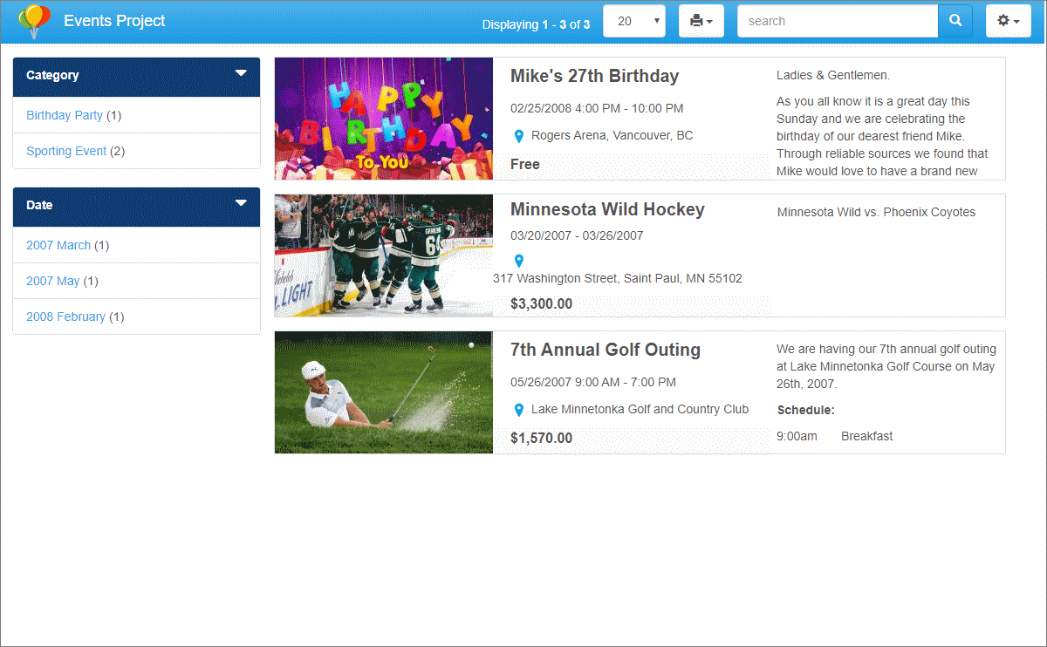Click into the search text field

click(837, 21)
